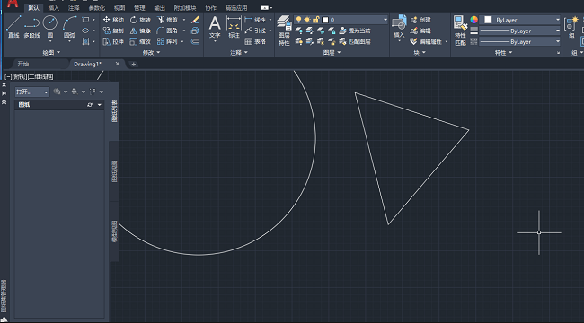Switch to the 插入 (Insert) ribbon tab
This screenshot has height=323, width=584.
54,8
